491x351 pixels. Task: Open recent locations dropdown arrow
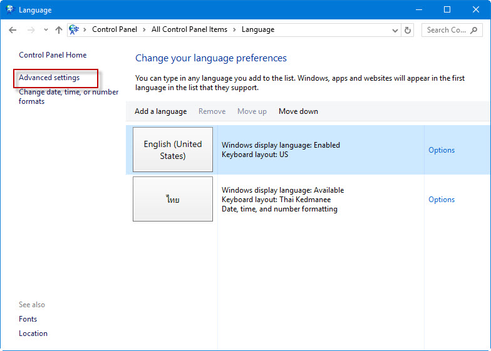[x=46, y=30]
